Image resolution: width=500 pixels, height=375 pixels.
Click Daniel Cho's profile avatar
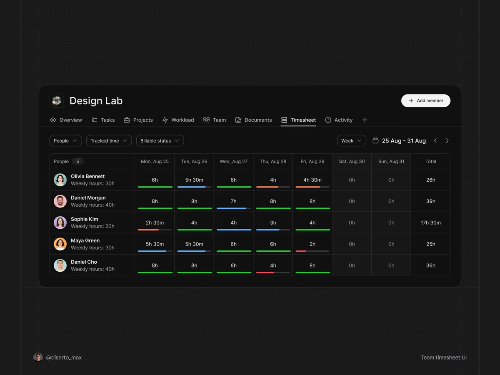pos(60,265)
